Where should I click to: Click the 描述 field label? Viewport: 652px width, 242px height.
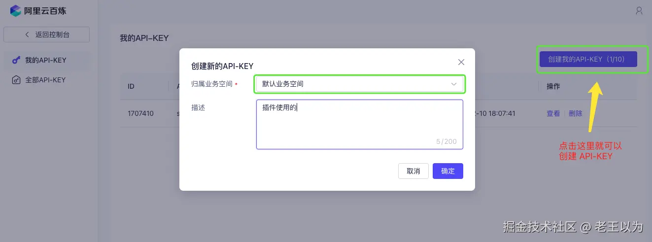[x=198, y=107]
